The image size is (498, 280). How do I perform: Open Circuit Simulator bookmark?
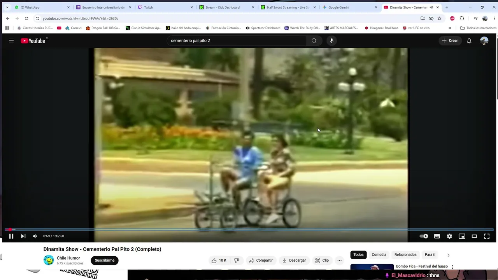pyautogui.click(x=143, y=28)
